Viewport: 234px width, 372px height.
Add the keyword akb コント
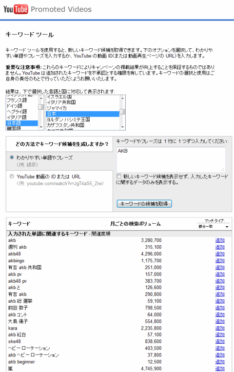click(x=220, y=314)
